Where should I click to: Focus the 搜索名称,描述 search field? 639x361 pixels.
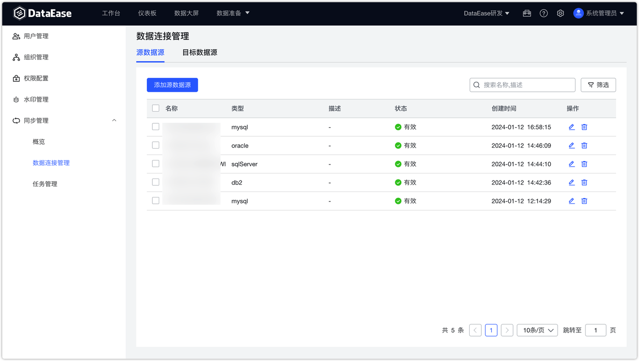(x=523, y=85)
